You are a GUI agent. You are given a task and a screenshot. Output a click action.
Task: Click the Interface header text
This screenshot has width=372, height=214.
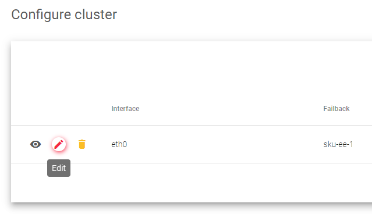125,109
